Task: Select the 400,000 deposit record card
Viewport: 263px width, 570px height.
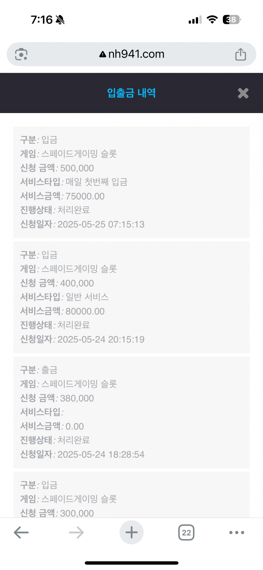Action: 131,297
